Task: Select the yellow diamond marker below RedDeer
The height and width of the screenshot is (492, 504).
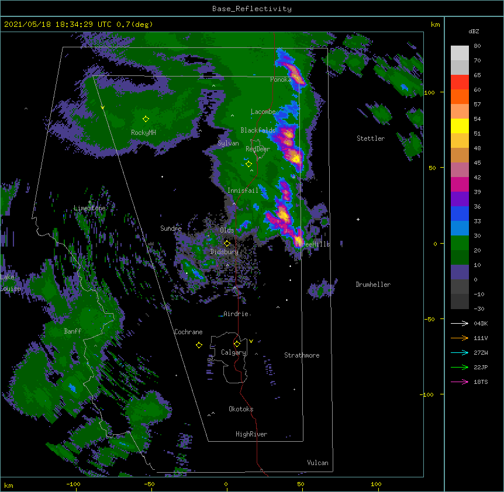Action: click(248, 164)
